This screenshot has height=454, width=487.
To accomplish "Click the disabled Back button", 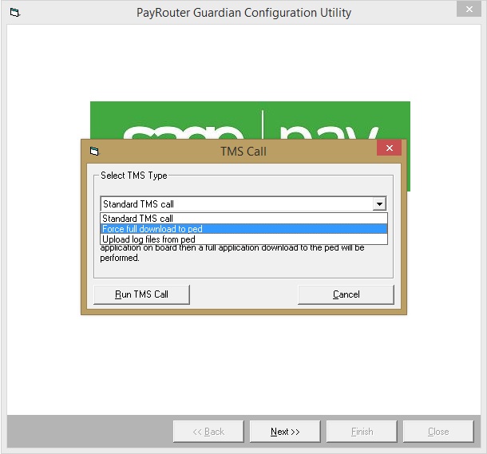I will (x=208, y=432).
